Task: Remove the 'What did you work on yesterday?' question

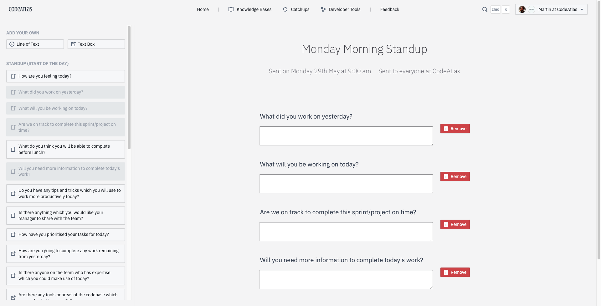Action: pyautogui.click(x=455, y=129)
